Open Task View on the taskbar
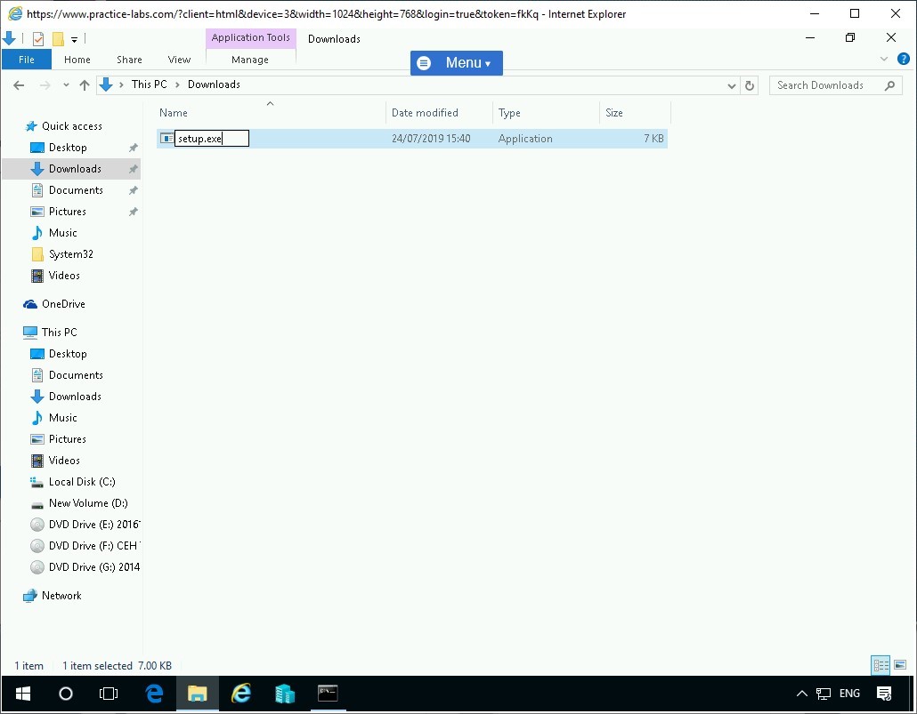Screen dimensions: 917x714 pyautogui.click(x=109, y=694)
